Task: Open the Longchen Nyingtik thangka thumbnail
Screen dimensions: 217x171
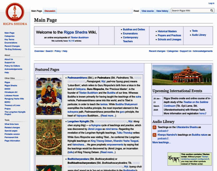Action: tap(49, 137)
